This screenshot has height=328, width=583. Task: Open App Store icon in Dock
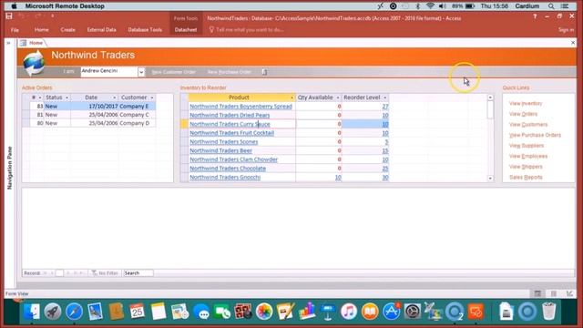(x=391, y=312)
